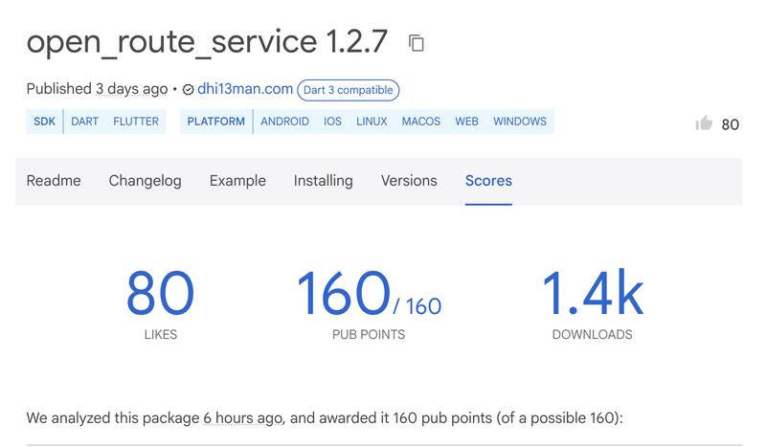Select the IOS platform tag
Image resolution: width=766 pixels, height=447 pixels.
(332, 122)
